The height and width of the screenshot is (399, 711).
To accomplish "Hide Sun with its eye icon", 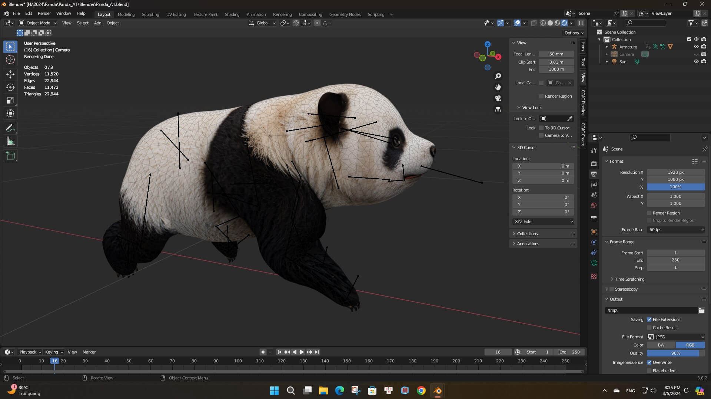I will [696, 61].
